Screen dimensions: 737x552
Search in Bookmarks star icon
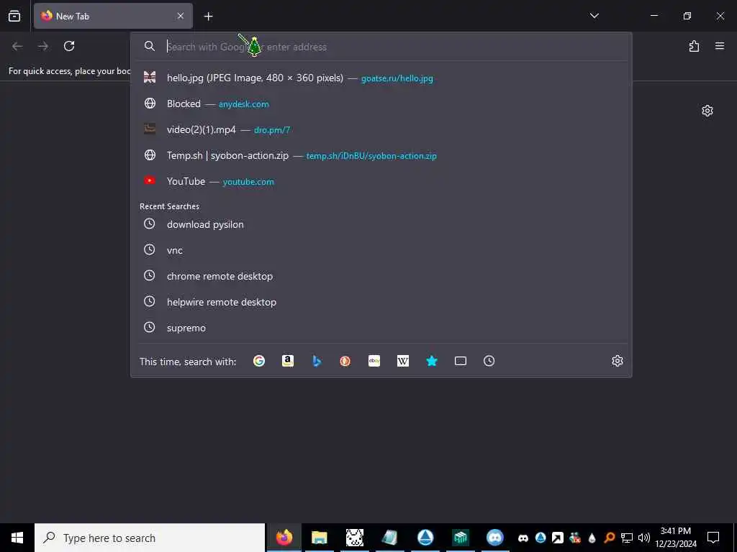pos(432,361)
